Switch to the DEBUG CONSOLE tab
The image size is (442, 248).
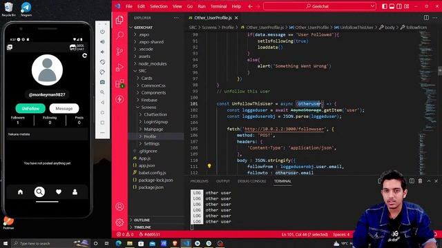251,181
